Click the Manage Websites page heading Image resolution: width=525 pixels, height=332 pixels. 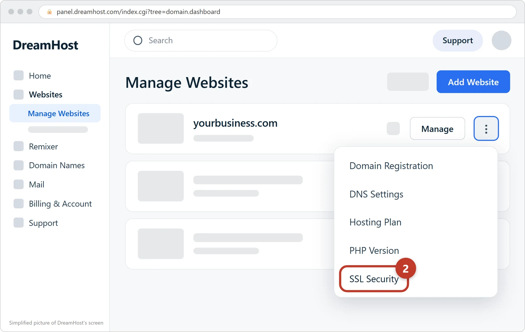click(x=187, y=83)
